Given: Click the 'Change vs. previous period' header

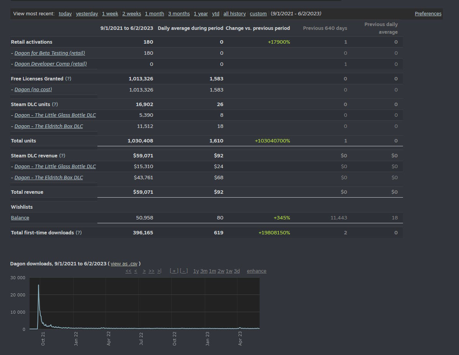Looking at the screenshot, I should point(258,28).
